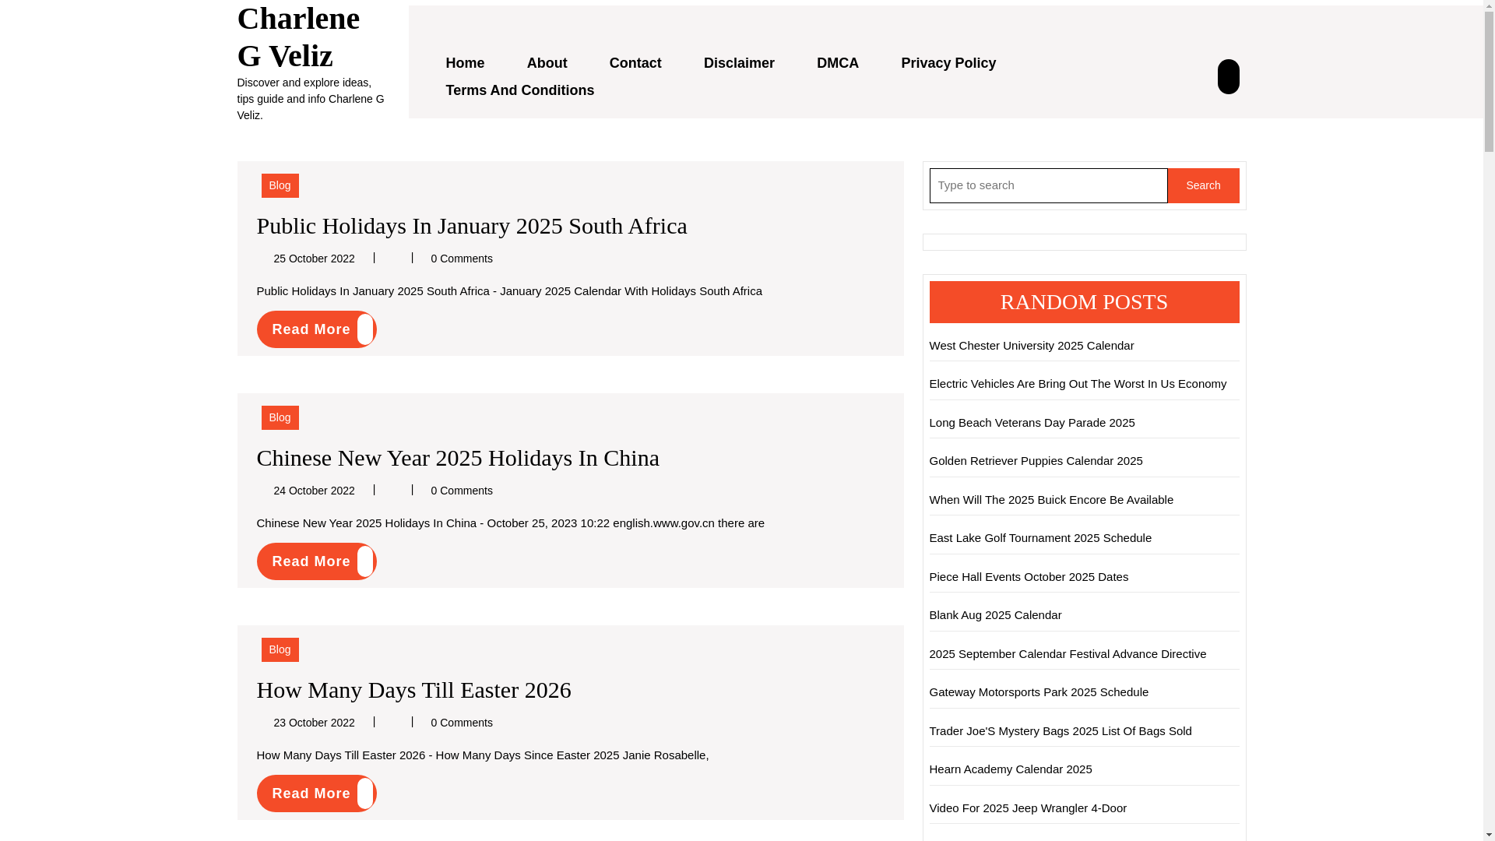This screenshot has height=841, width=1495.
Task: Open Video For 2025 Jeep Wrangler 4-Door
Action: 1028,808
